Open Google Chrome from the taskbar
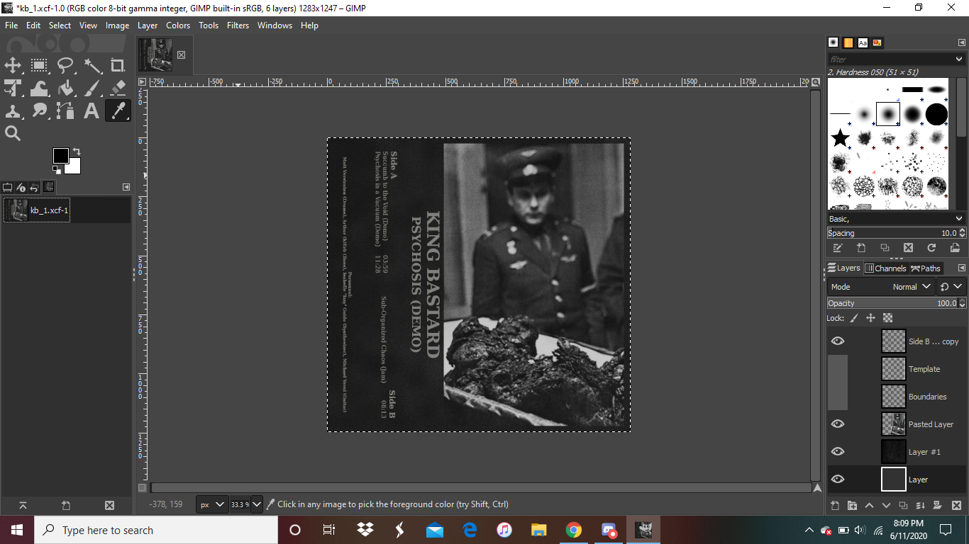This screenshot has width=969, height=544. click(573, 530)
